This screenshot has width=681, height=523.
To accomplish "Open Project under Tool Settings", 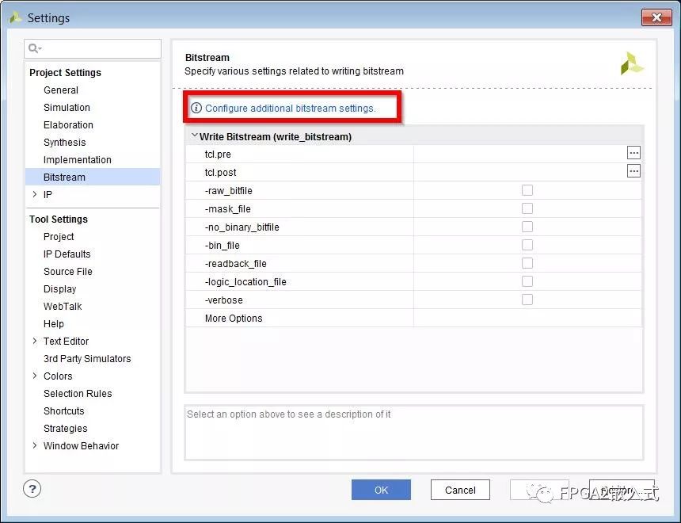I will point(59,236).
